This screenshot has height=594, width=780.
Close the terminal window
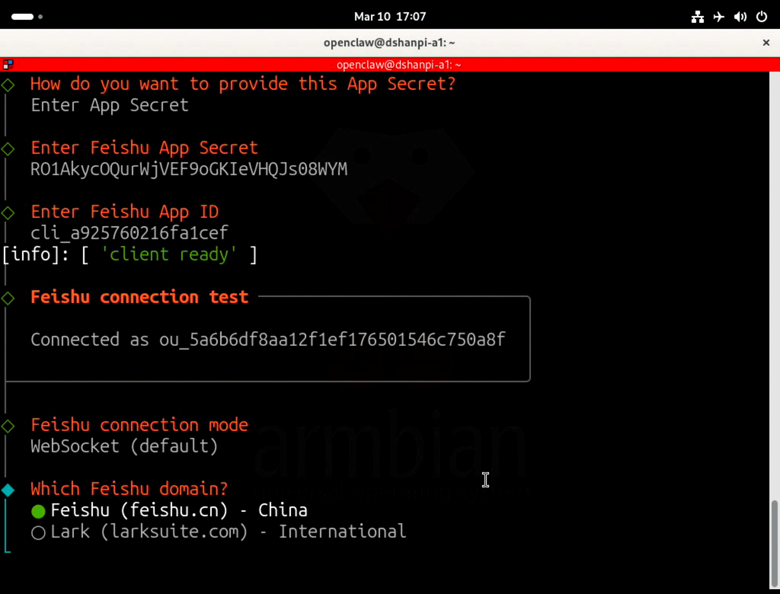click(766, 43)
